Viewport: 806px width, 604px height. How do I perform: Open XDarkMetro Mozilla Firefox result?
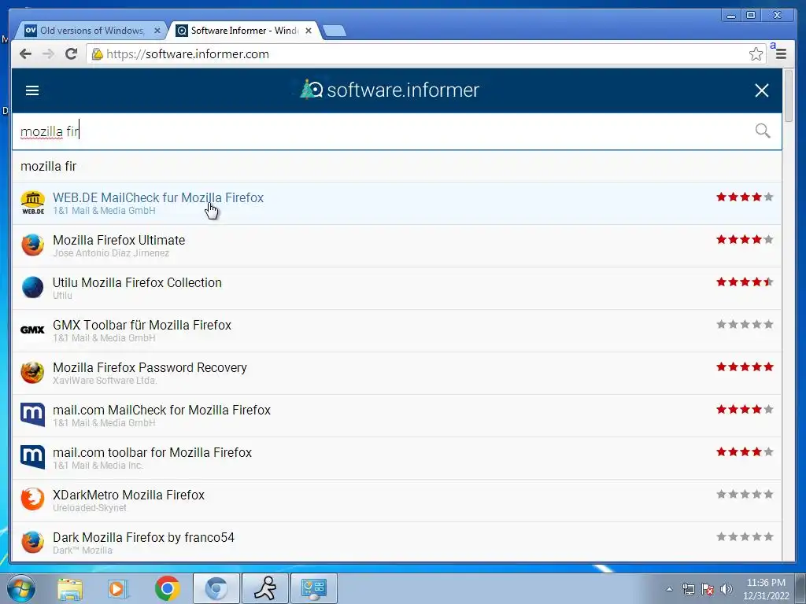click(x=397, y=501)
